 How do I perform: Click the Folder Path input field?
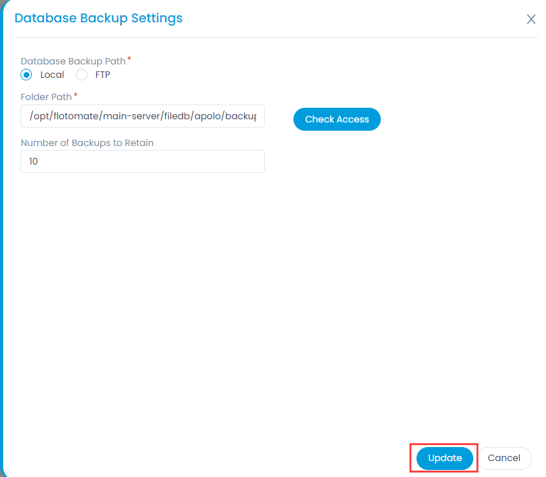pyautogui.click(x=142, y=116)
